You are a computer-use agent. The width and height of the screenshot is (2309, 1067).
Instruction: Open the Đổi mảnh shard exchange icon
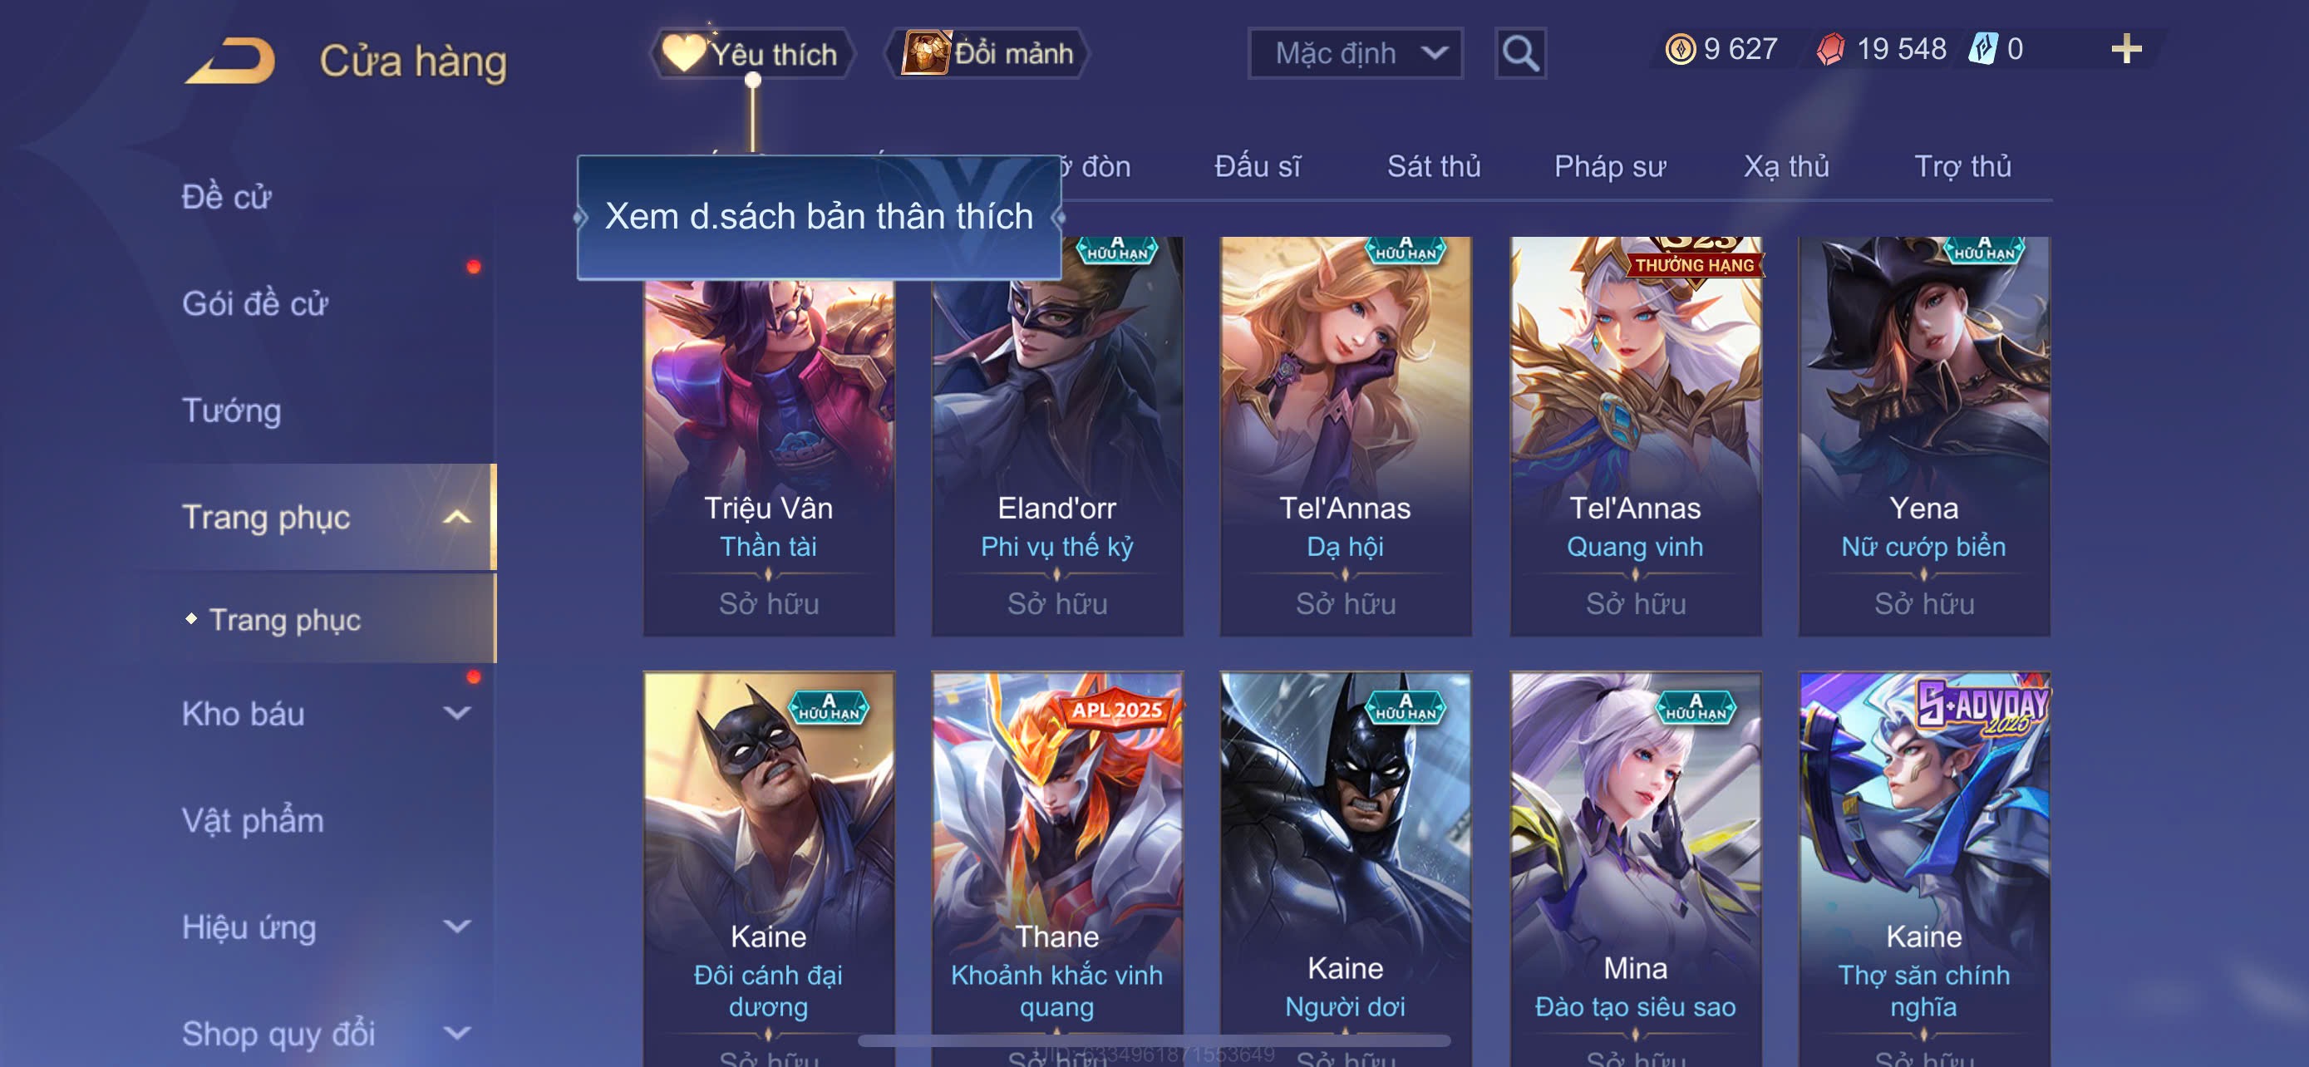pyautogui.click(x=926, y=53)
